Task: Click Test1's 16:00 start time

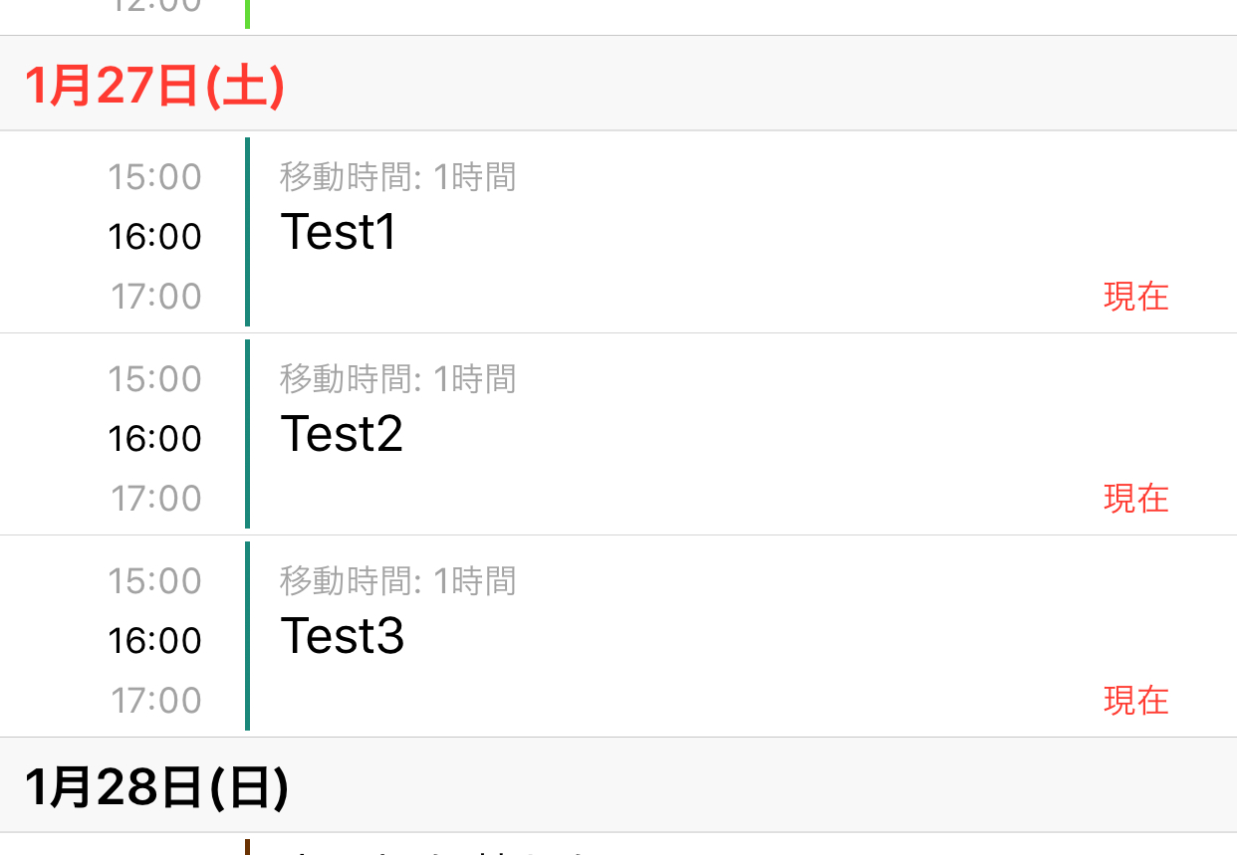Action: 155,237
